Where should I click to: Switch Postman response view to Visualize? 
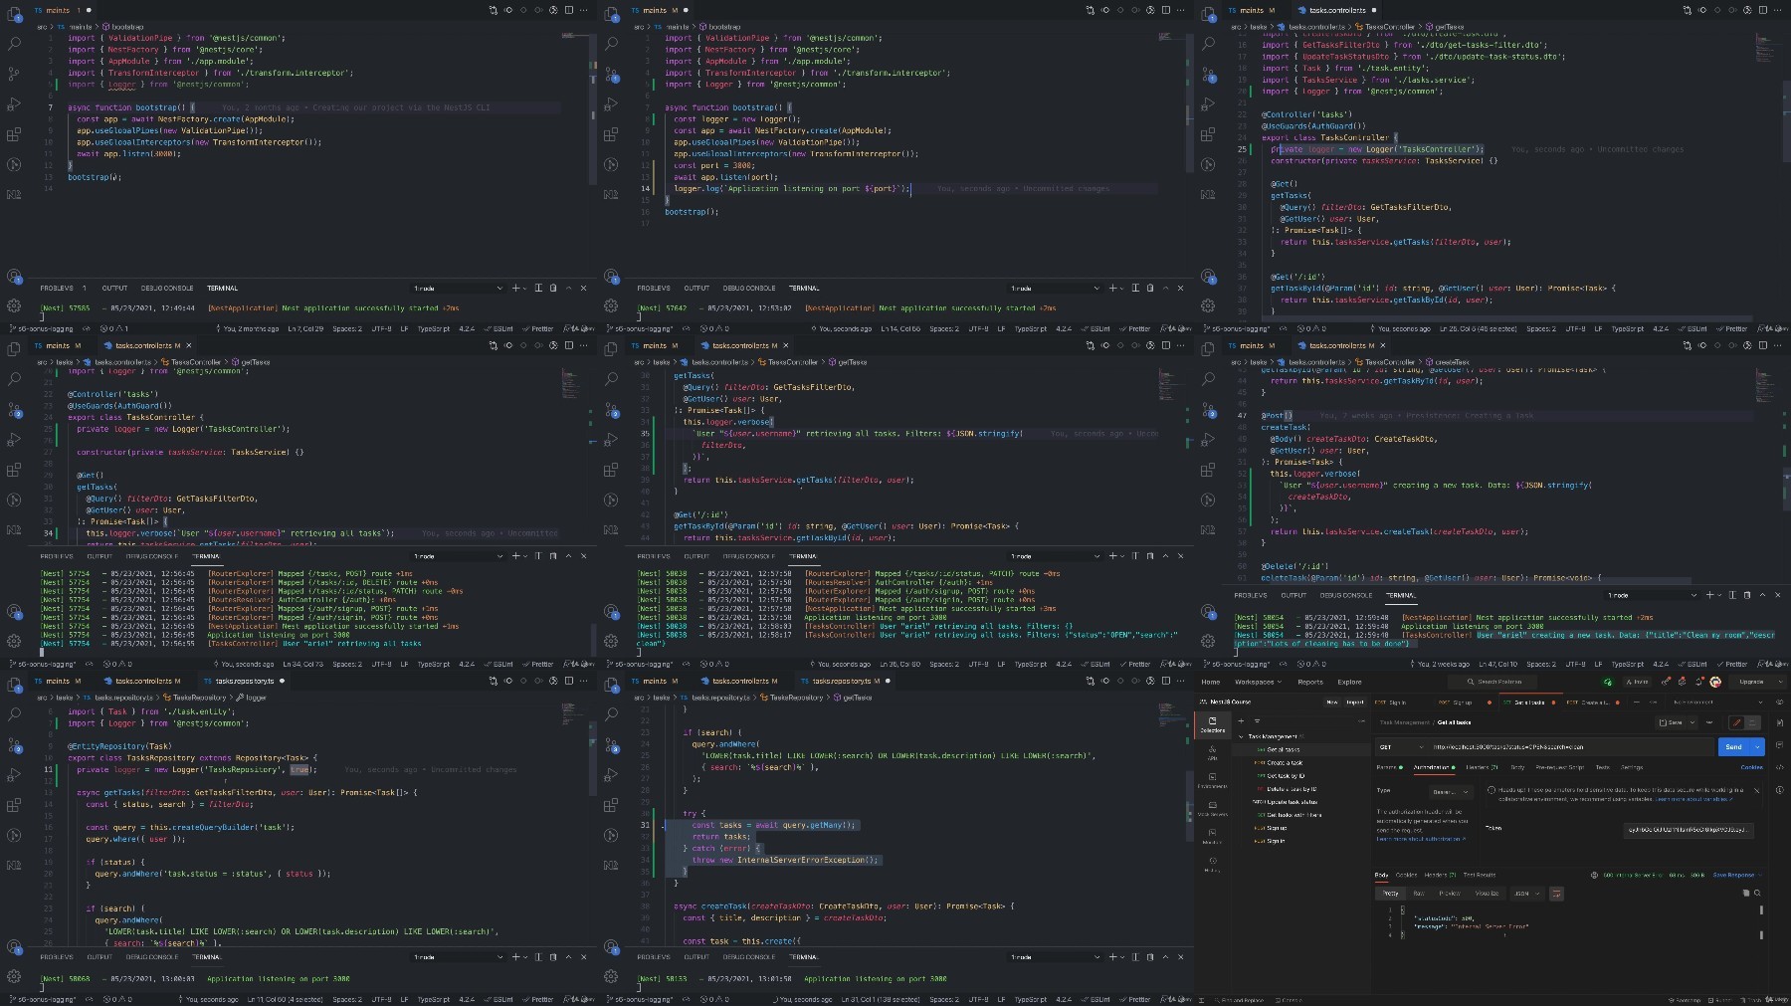[x=1487, y=894]
